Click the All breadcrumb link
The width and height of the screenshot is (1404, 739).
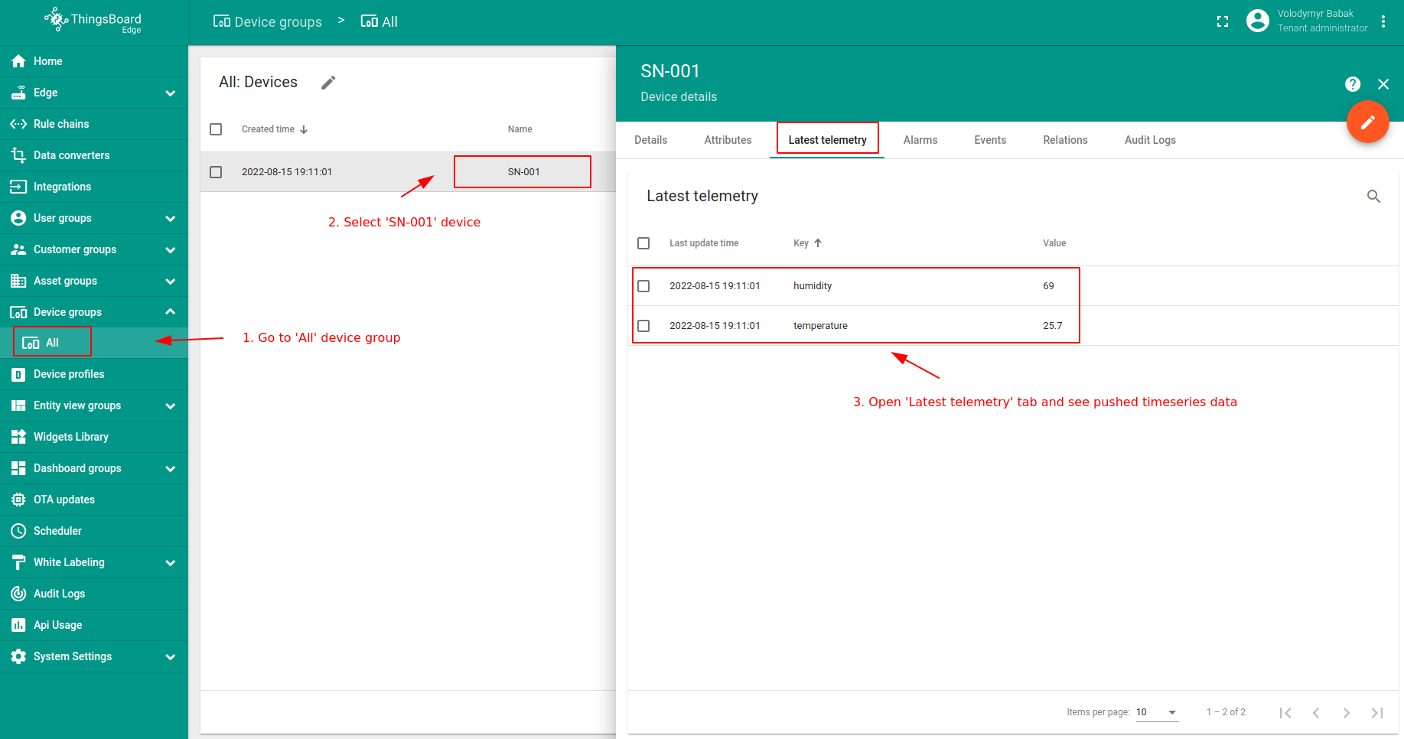(380, 22)
